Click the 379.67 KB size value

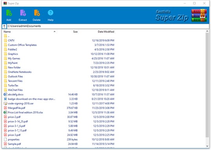coord(72,108)
